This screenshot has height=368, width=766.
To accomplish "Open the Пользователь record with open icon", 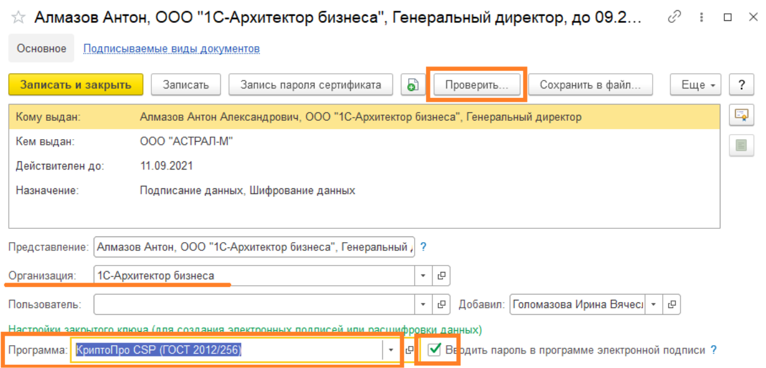I will click(441, 304).
